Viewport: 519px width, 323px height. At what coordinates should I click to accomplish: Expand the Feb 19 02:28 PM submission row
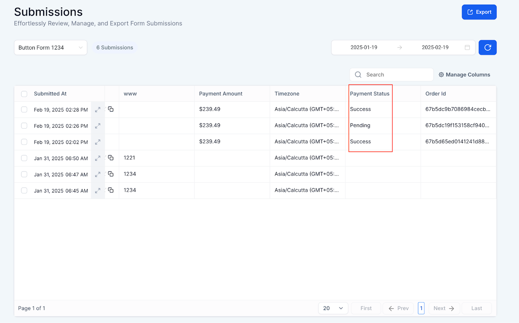click(97, 110)
